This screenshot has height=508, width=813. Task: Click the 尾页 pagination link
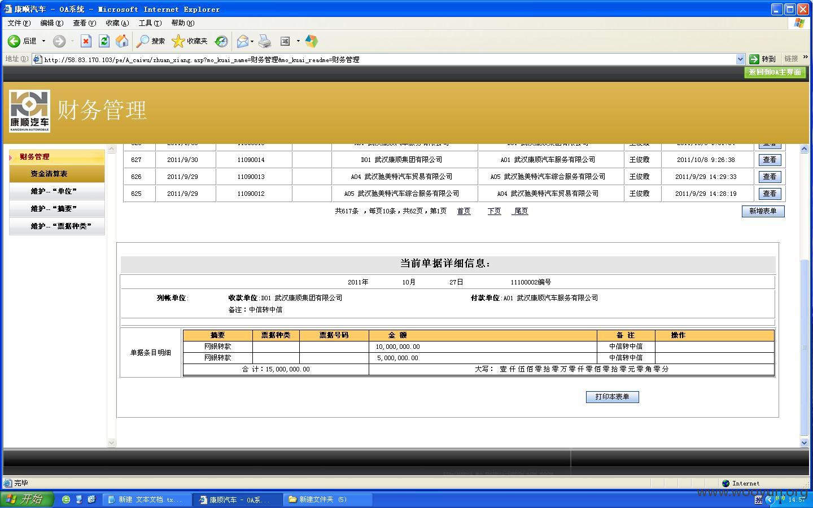pos(520,211)
